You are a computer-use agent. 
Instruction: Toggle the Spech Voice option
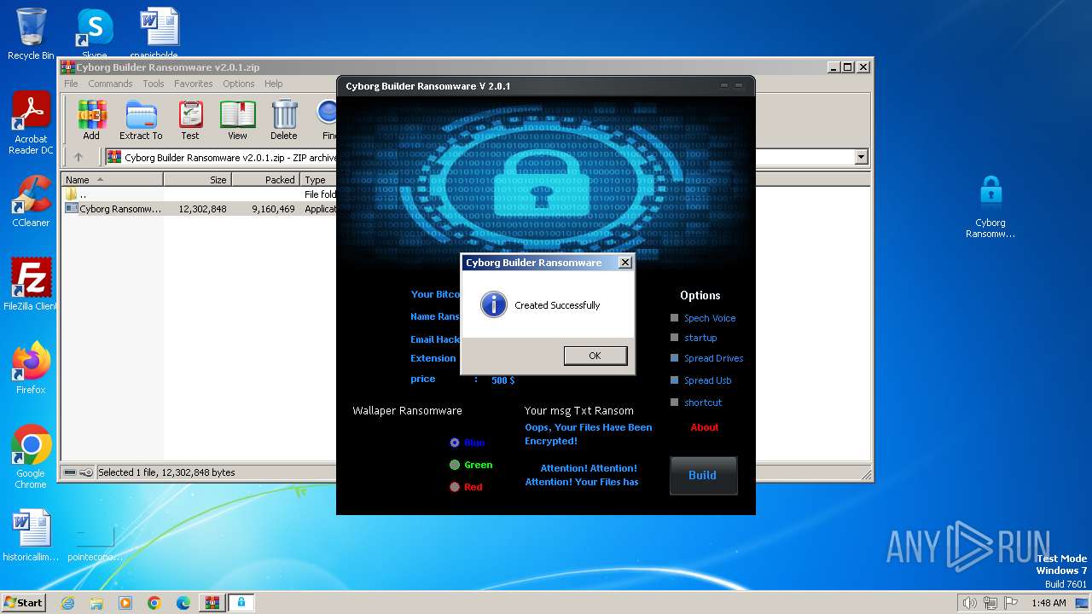675,318
